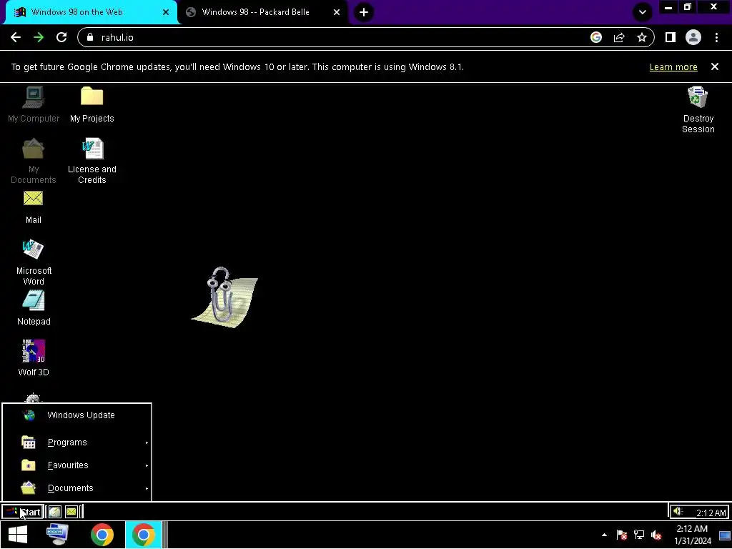Switch to Windows 98 -- Packard Belle tab
The image size is (732, 549).
[x=264, y=12]
